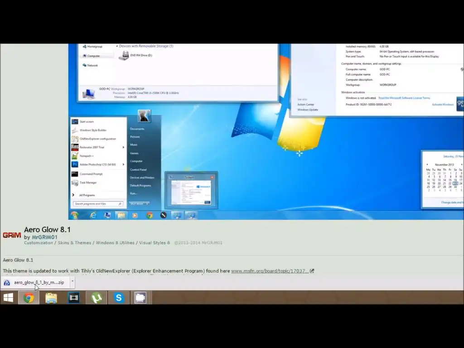Open the Windows 8 Utilities category link
This screenshot has height=348, width=464.
point(115,243)
